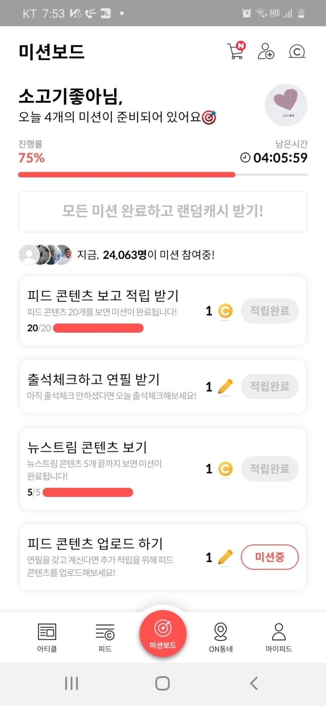This screenshot has height=706, width=326.
Task: Tap the heart profile picture
Action: point(286,104)
